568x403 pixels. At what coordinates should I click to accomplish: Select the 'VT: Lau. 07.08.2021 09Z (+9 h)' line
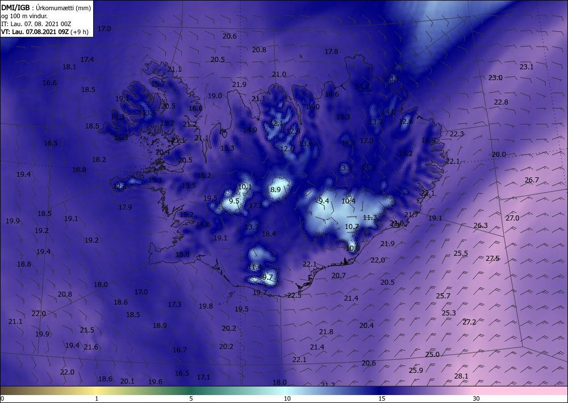click(45, 32)
